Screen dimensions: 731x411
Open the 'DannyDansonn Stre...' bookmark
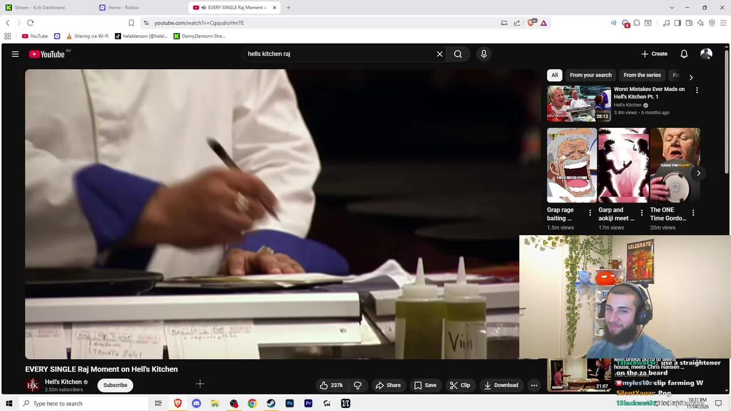point(200,36)
